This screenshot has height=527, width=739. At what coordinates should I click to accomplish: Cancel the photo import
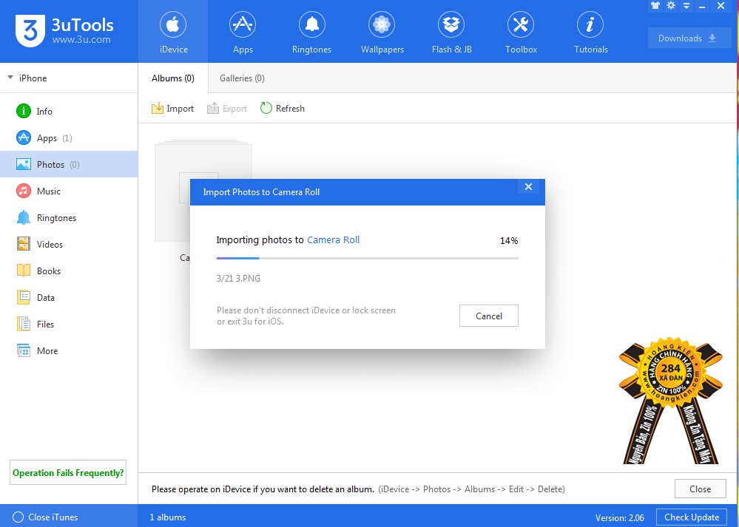tap(489, 316)
